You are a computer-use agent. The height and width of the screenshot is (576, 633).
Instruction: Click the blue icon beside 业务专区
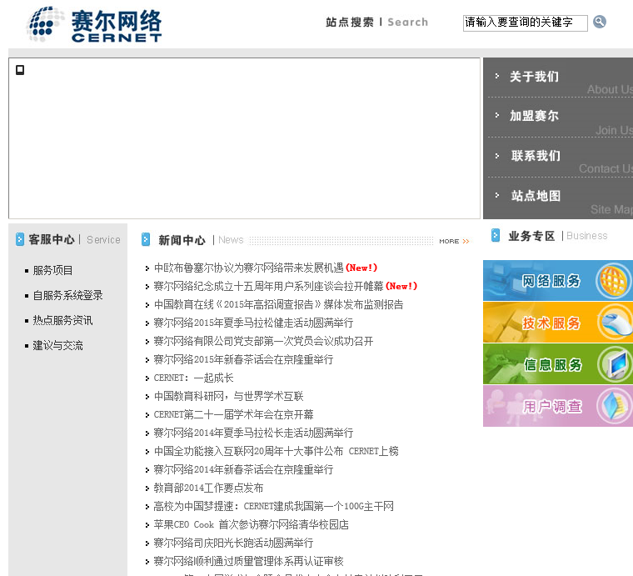coord(496,235)
